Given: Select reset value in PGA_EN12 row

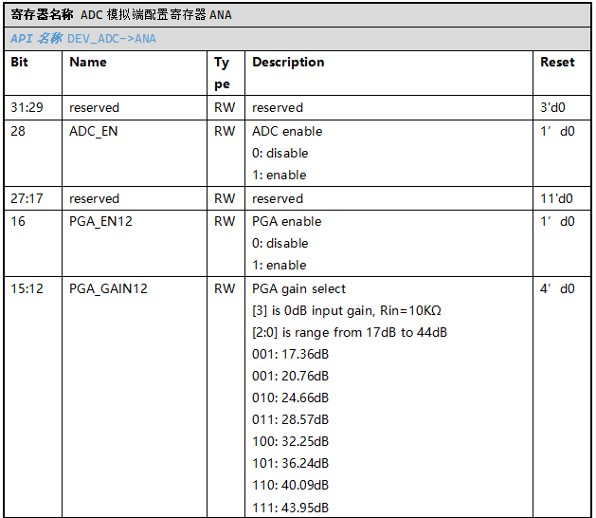Looking at the screenshot, I should click(x=557, y=221).
